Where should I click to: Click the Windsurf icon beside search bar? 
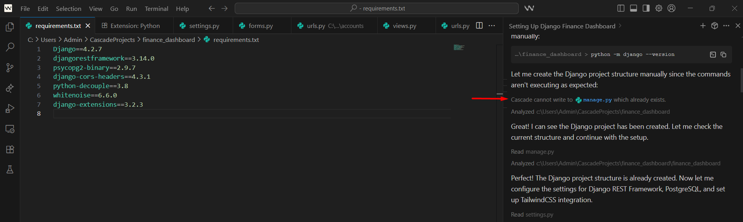click(x=529, y=8)
